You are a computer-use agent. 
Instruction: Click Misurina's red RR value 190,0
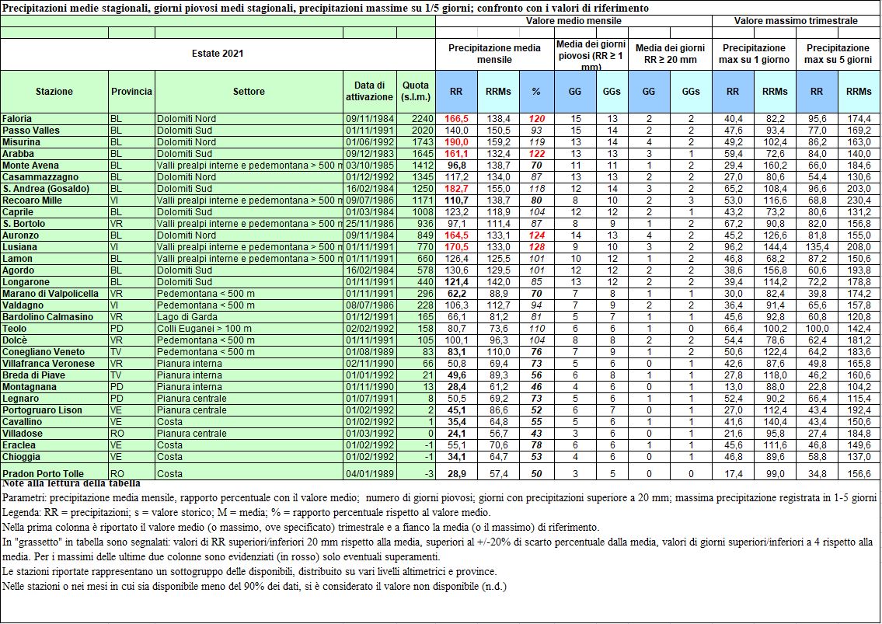[456, 142]
